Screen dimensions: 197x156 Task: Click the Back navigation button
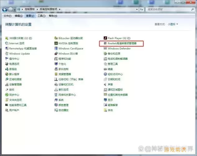pyautogui.click(x=5, y=9)
